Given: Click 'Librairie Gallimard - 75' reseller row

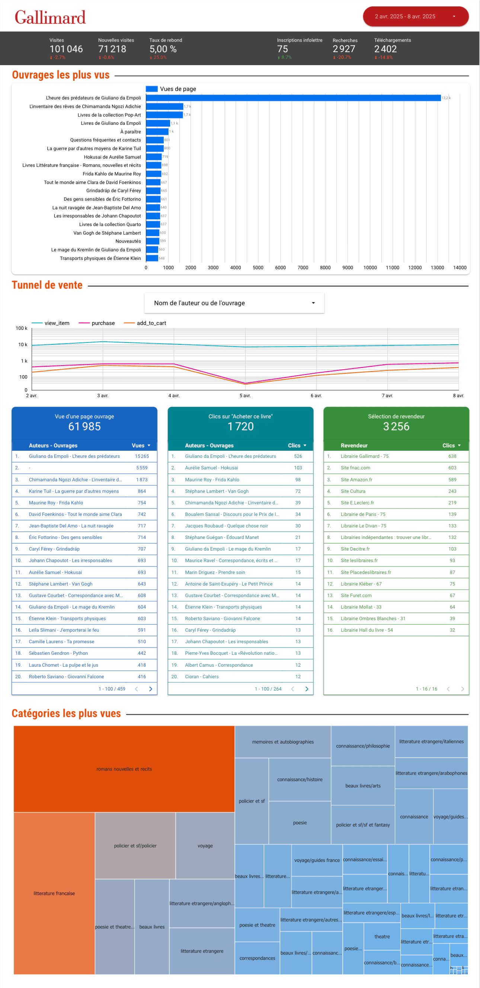Looking at the screenshot, I should pos(396,456).
